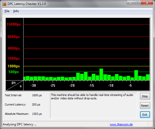Open the Info menu
The height and width of the screenshot is (129, 155).
[x=16, y=11]
